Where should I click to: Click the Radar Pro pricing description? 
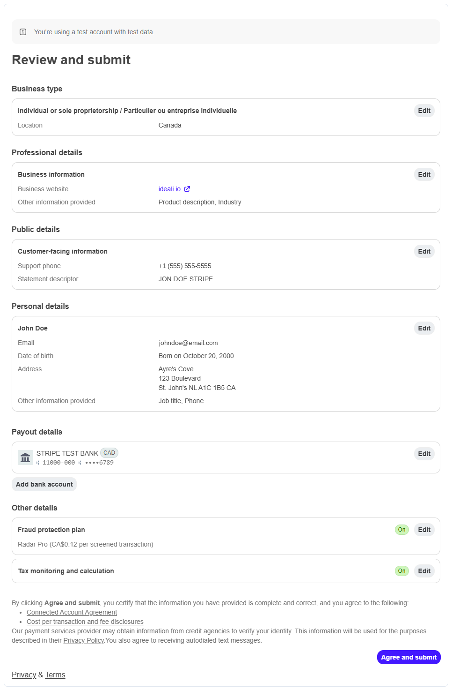(86, 544)
